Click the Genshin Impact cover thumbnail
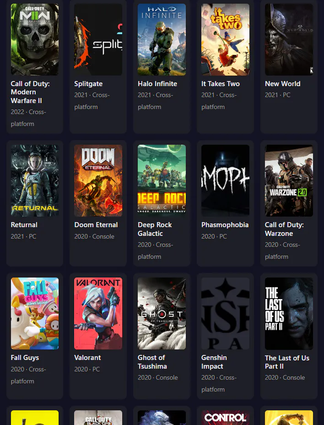 point(226,313)
